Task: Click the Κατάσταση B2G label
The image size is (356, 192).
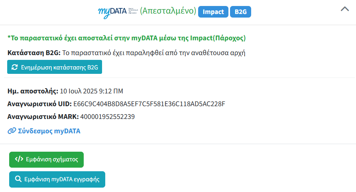Action: coord(33,53)
